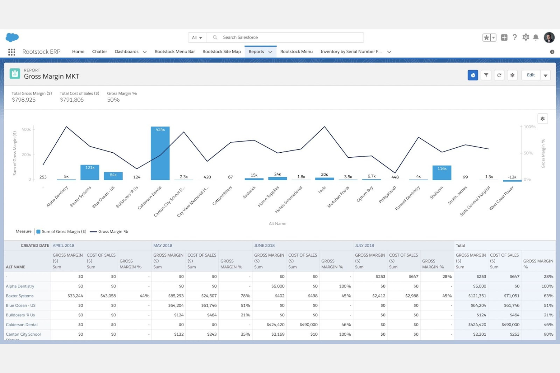Open the Rootstock Site Map tab
Viewport: 560px width, 373px height.
[x=221, y=51]
